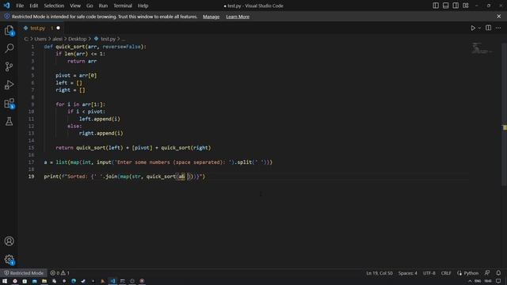Open the Search view in activity bar
This screenshot has width=507, height=285.
point(9,48)
